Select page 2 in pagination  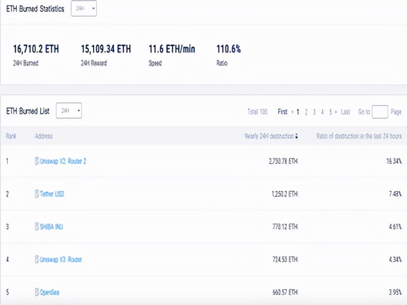coord(306,112)
